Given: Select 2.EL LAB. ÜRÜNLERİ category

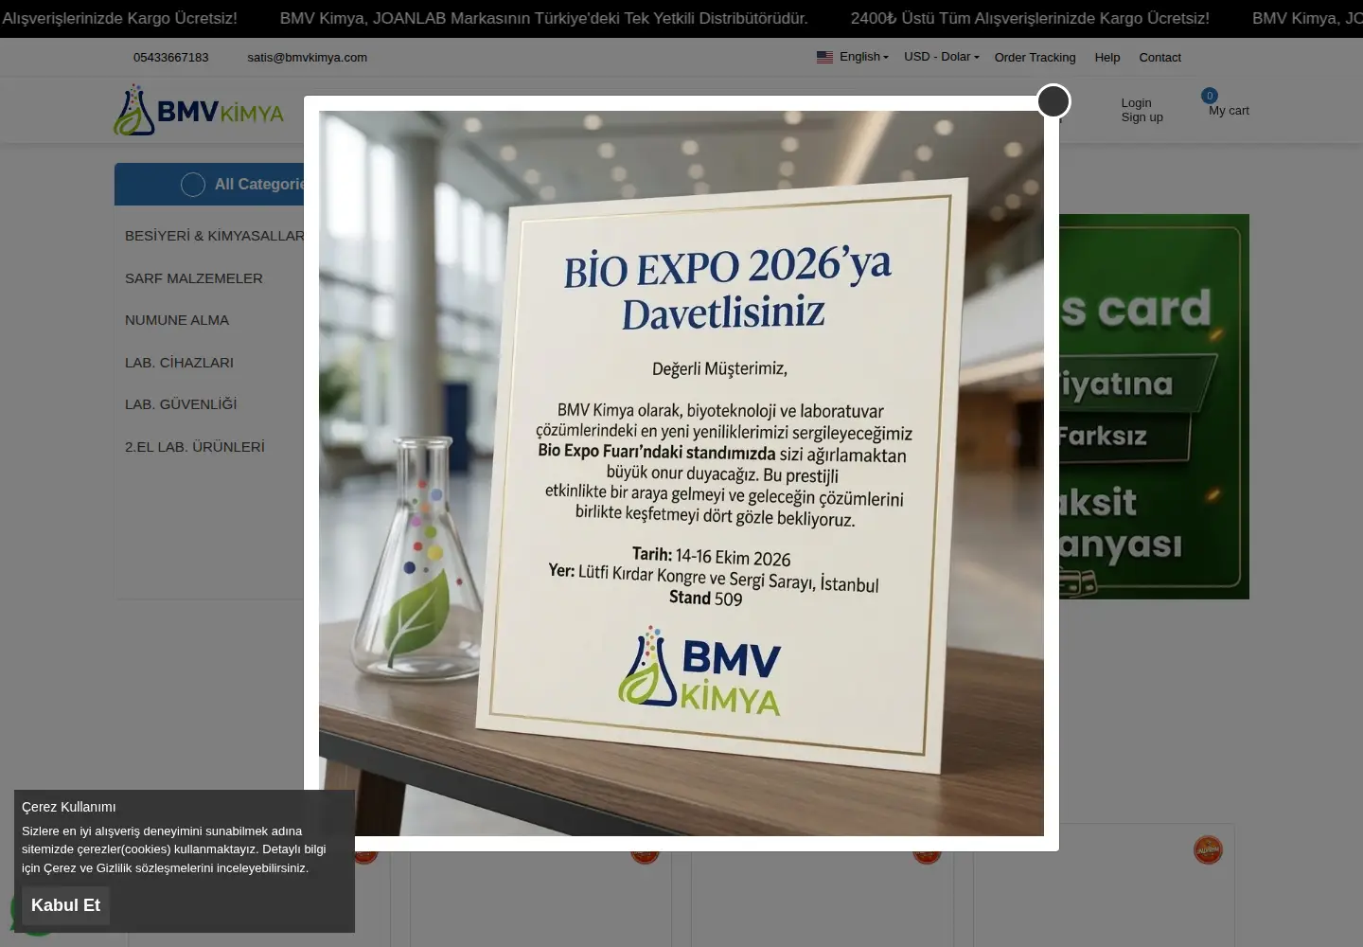Looking at the screenshot, I should (195, 447).
